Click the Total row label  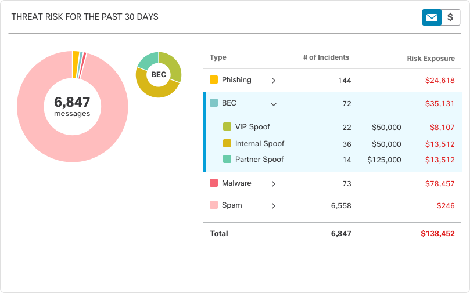coord(219,234)
